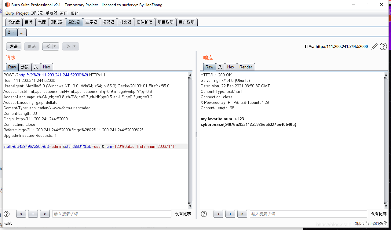Add new repeater tab with ... tab
Image resolution: width=391 pixels, height=230 pixels.
tap(22, 32)
